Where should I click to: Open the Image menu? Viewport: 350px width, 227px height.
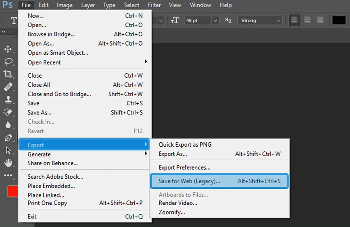65,5
